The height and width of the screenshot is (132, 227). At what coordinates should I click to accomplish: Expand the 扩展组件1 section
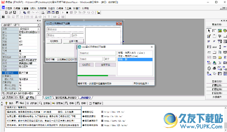(217, 85)
